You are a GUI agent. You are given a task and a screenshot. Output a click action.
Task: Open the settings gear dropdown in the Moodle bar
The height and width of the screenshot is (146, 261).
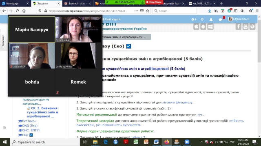(x=194, y=19)
